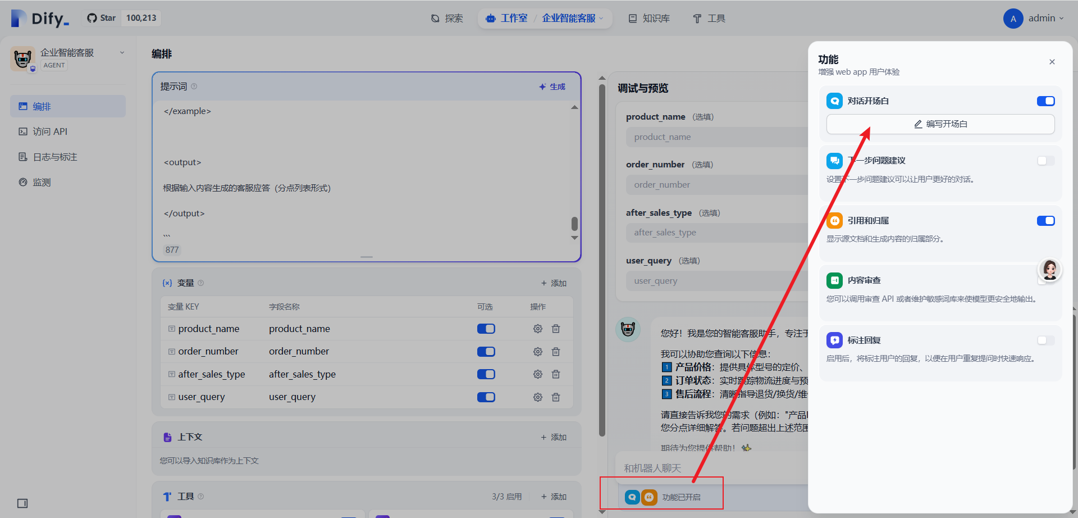Viewport: 1078px width, 518px height.
Task: Close the 功能 panel
Action: tap(1052, 62)
